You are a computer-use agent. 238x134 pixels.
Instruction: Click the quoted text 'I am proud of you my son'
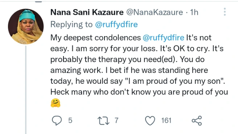tap(174, 81)
